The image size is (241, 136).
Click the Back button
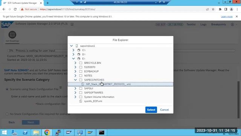(x=12, y=122)
